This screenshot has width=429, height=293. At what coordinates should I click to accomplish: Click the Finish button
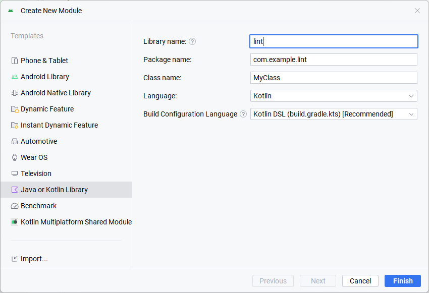(x=402, y=281)
